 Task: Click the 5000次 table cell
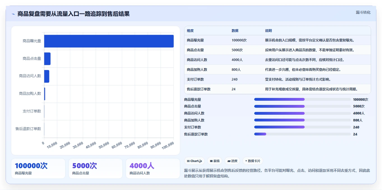tap(237, 50)
